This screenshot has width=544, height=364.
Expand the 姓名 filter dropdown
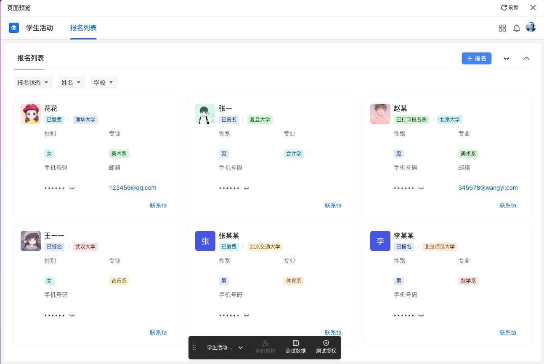coord(72,83)
